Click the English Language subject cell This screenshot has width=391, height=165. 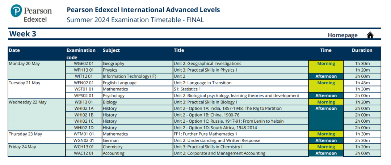click(138, 83)
